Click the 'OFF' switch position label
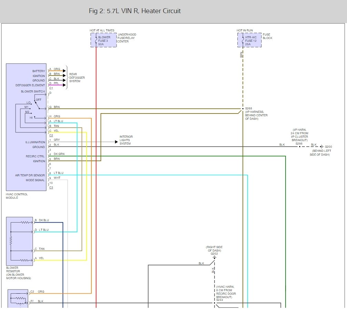Screen dimensions: 347x314 (x=39, y=100)
